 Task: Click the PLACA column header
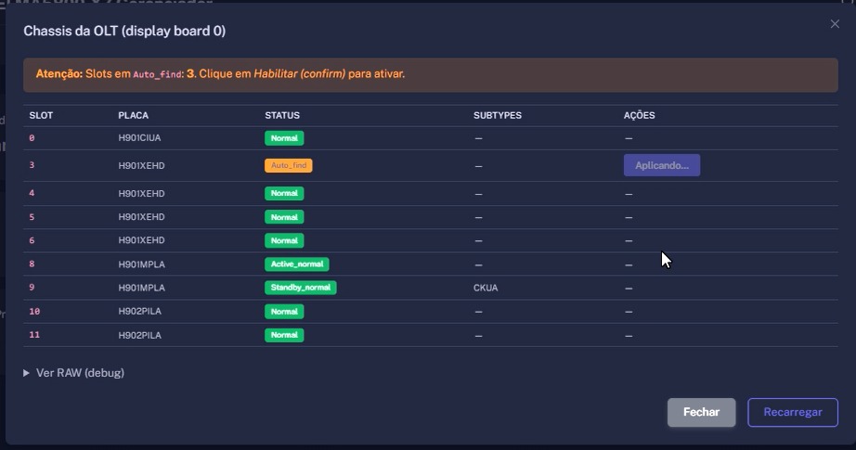click(x=133, y=115)
